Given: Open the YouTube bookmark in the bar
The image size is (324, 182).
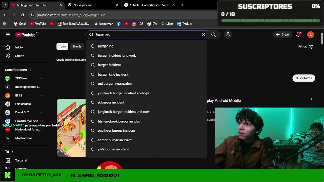Looking at the screenshot, I should 38,24.
